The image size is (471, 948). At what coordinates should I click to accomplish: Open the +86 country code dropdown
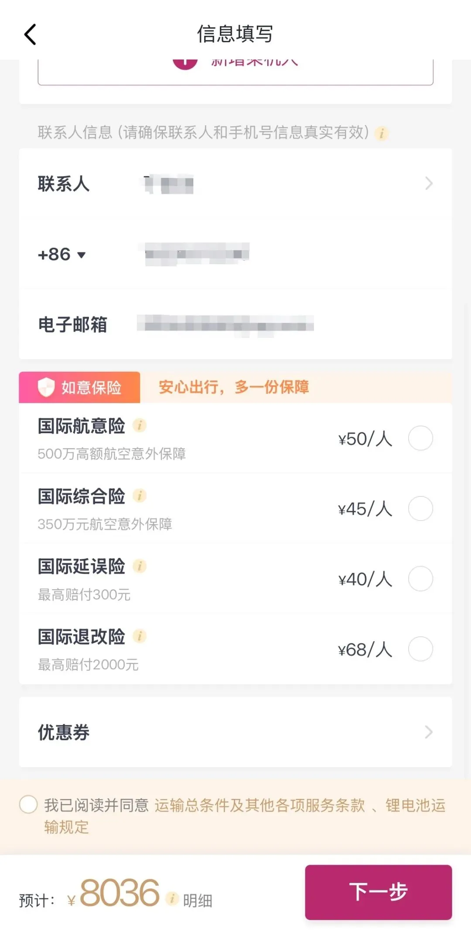[x=61, y=255]
